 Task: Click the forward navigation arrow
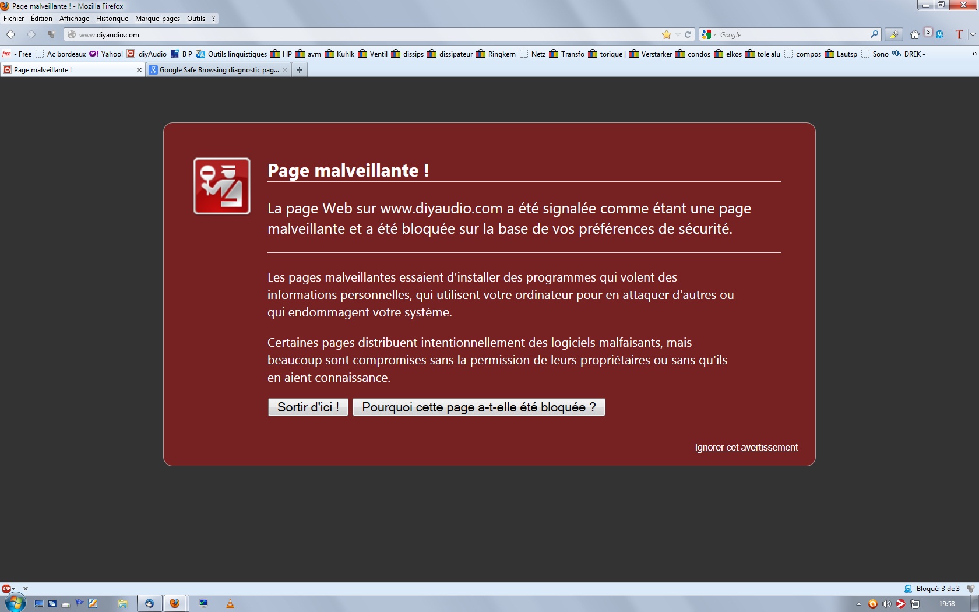[x=31, y=34]
